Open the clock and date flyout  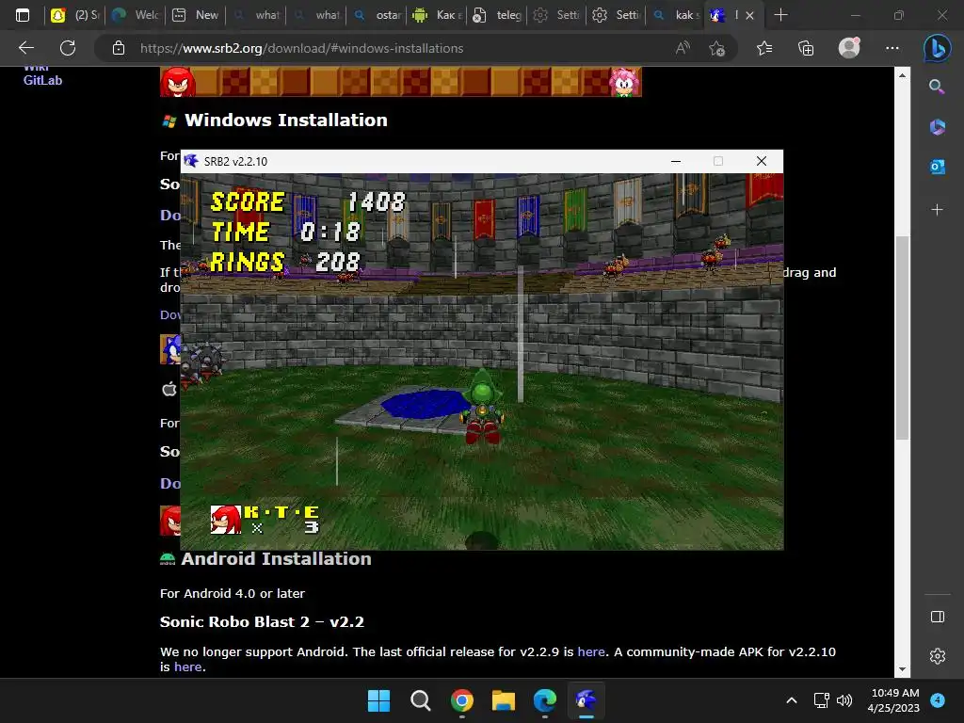(894, 700)
